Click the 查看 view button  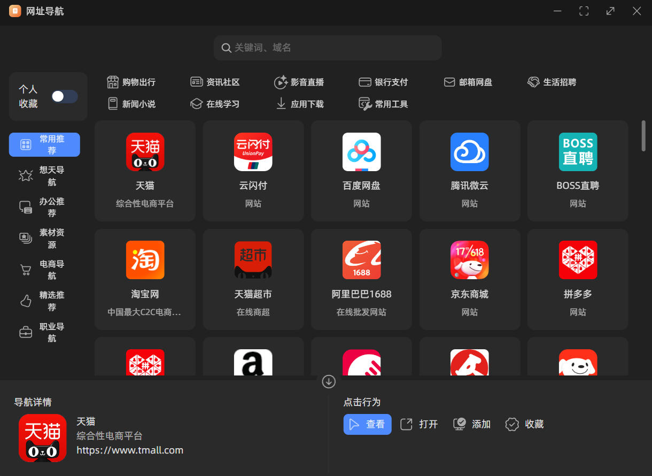click(367, 424)
